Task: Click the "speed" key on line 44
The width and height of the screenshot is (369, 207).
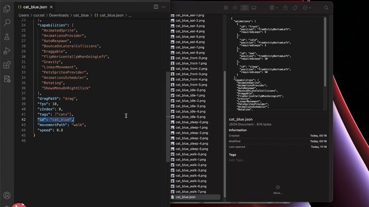Action: coord(45,130)
